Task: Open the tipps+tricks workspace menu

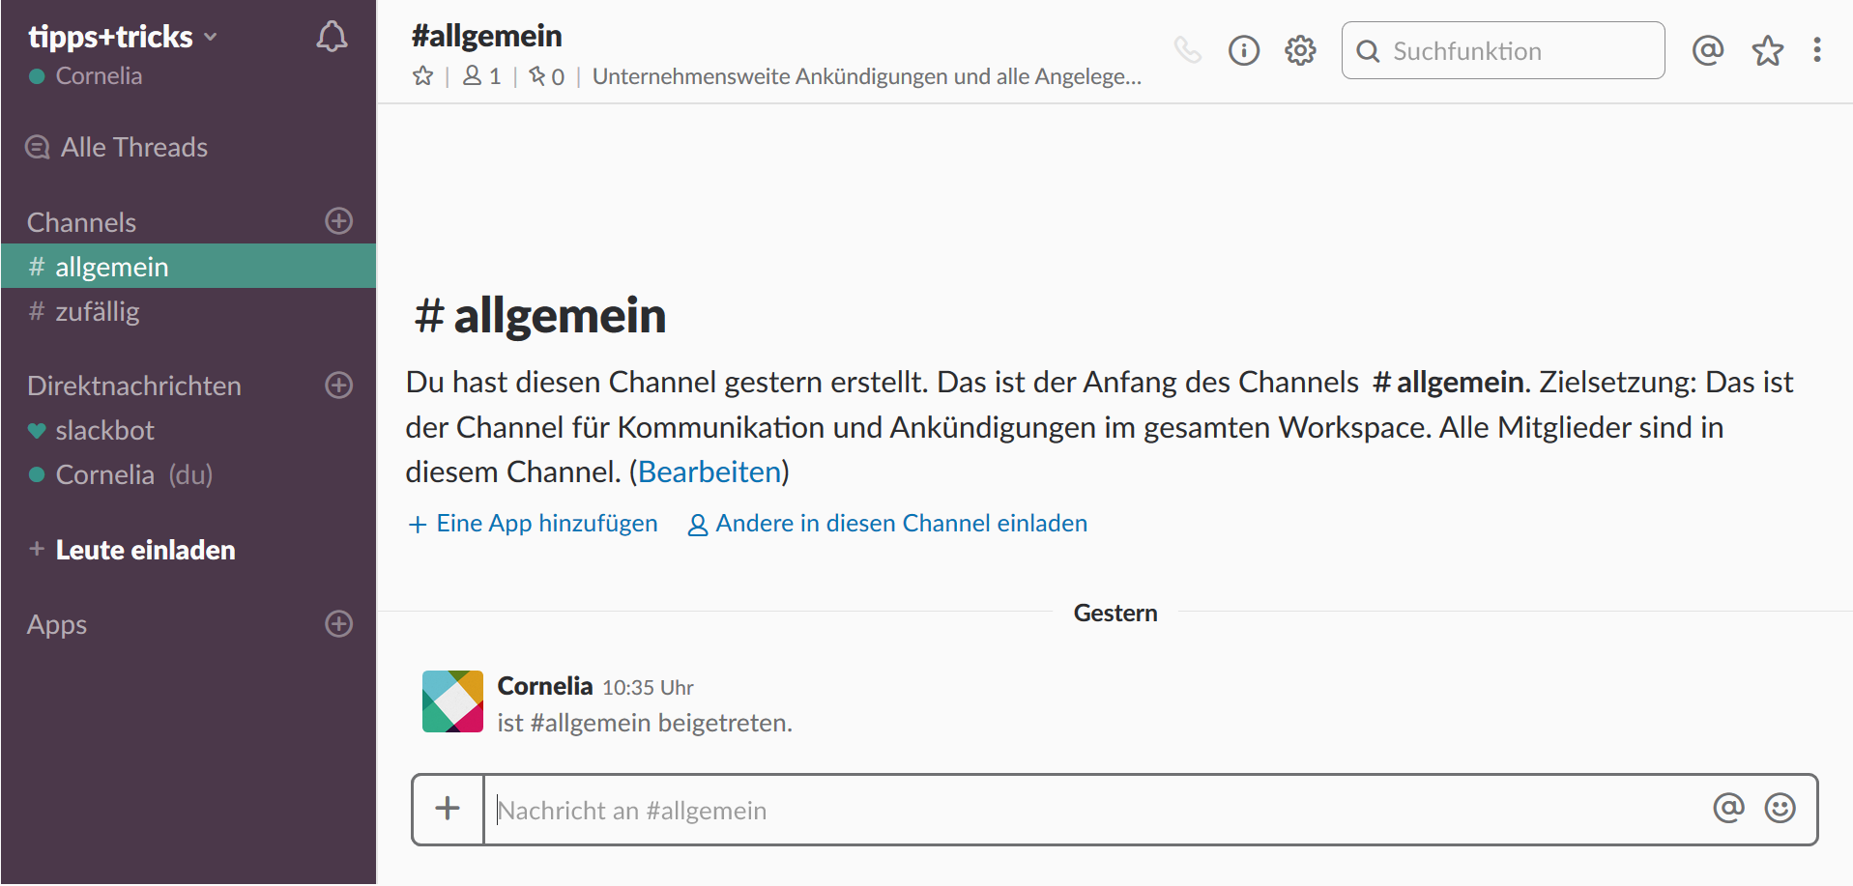Action: point(122,37)
